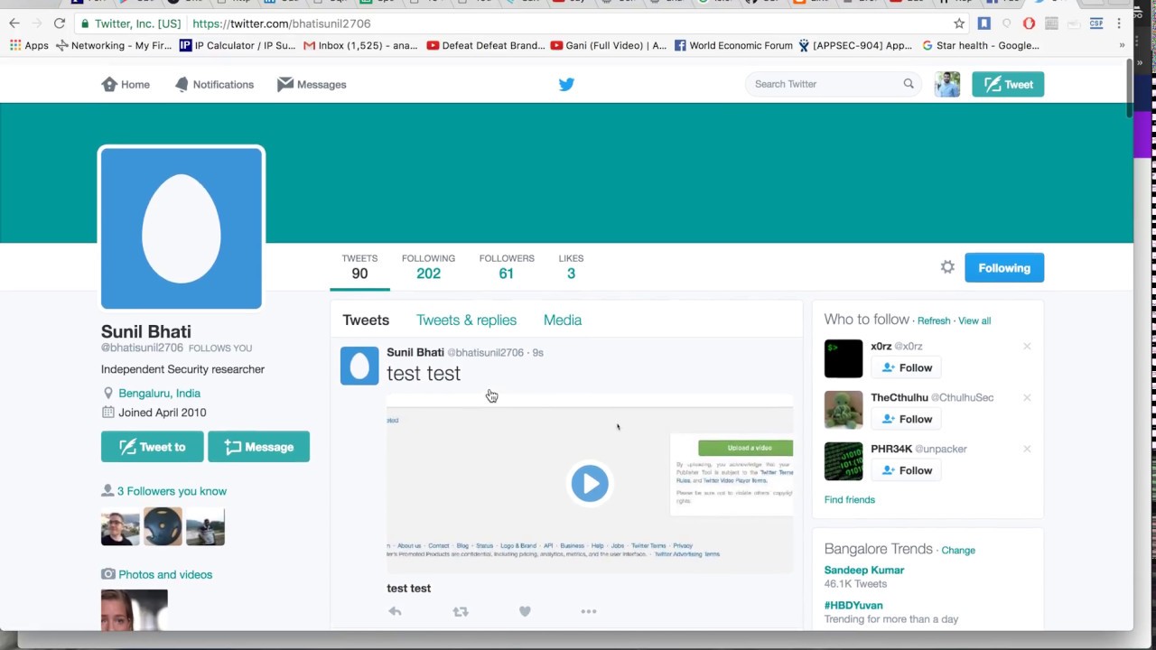Click the Message button on the profile

pos(258,447)
